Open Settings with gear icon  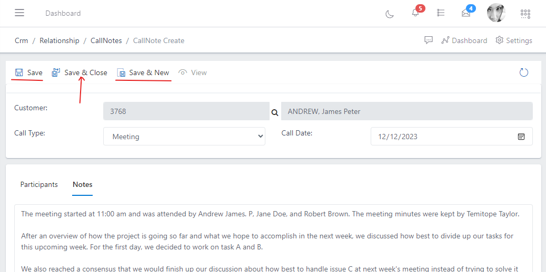coord(514,40)
